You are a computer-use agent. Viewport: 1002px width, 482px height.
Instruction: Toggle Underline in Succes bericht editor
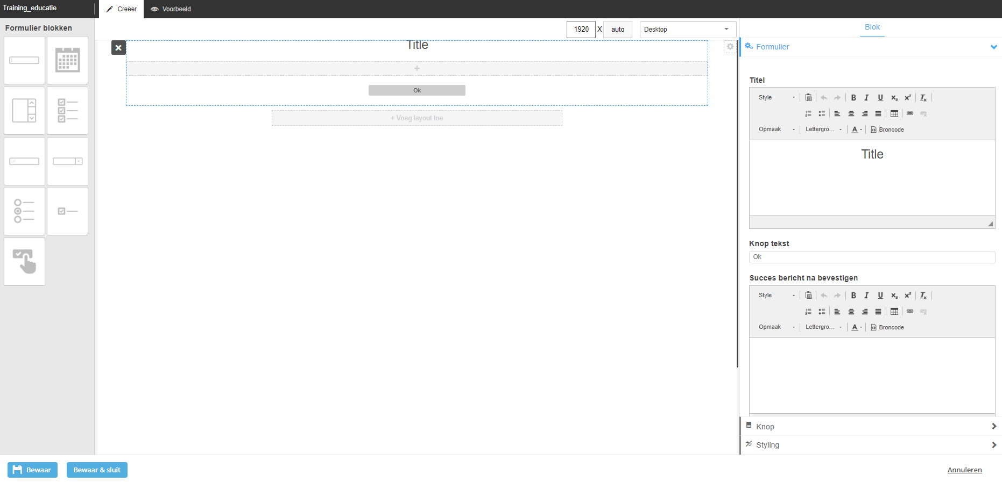[880, 296]
